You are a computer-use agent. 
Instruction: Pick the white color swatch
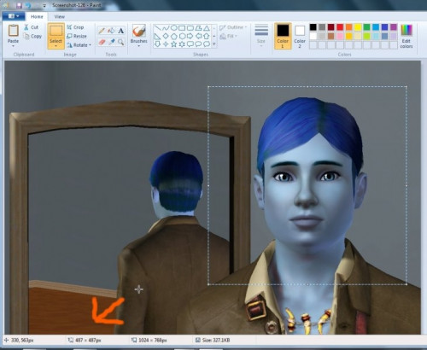[313, 36]
